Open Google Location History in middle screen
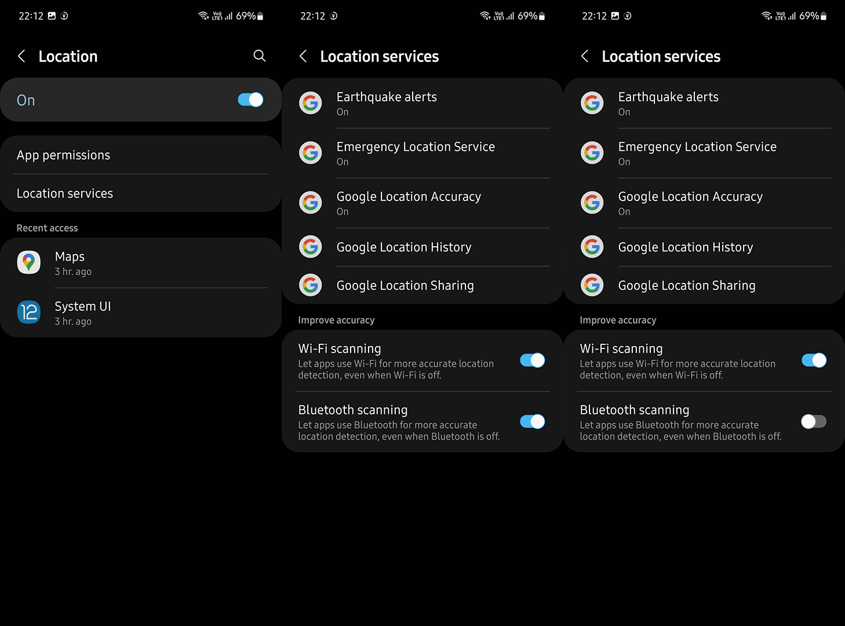This screenshot has height=626, width=845. coord(423,247)
